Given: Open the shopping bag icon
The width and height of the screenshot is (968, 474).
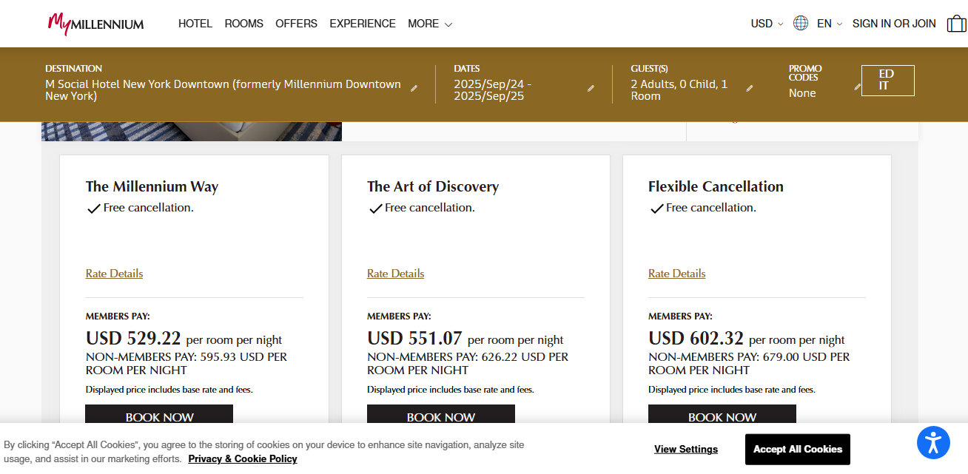Looking at the screenshot, I should click(x=956, y=24).
